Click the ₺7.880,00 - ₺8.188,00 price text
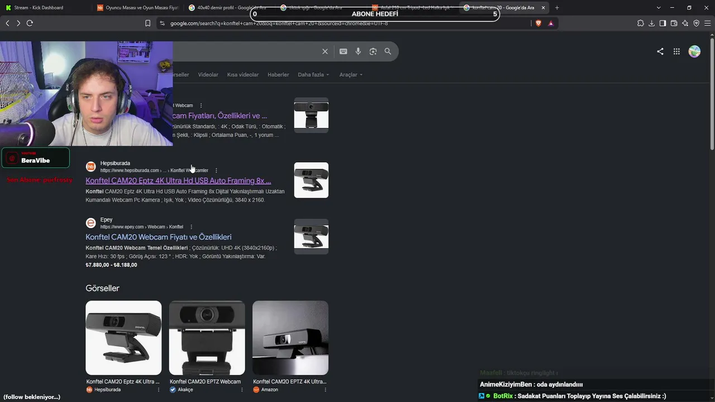715x402 pixels. pyautogui.click(x=111, y=265)
